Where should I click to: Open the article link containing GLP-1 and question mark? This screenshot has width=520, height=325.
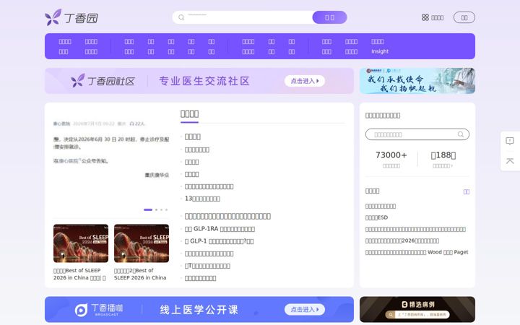(x=219, y=241)
